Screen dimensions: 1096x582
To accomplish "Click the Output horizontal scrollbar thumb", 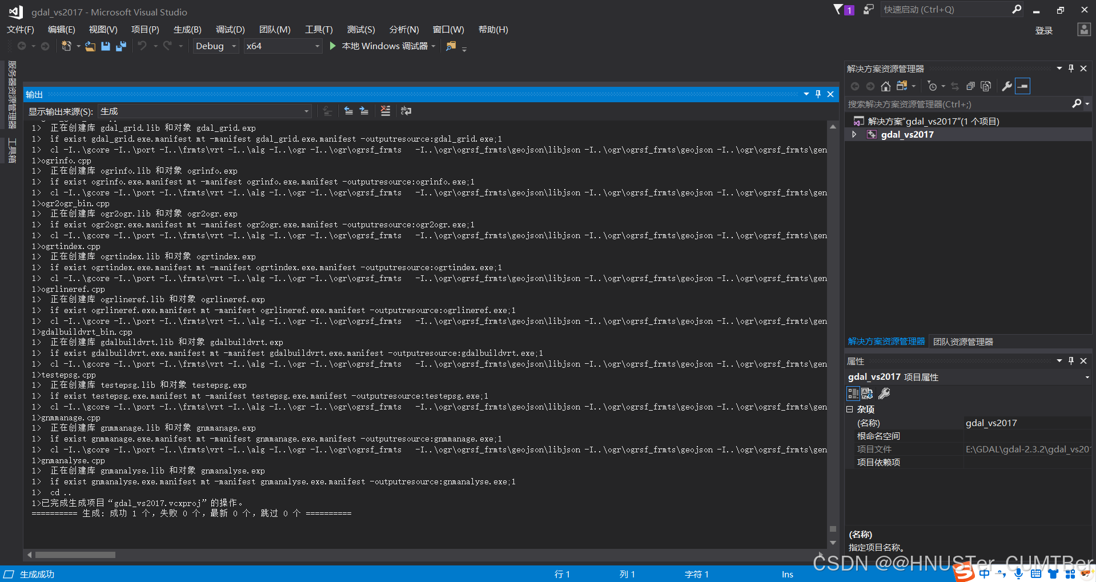I will coord(75,555).
